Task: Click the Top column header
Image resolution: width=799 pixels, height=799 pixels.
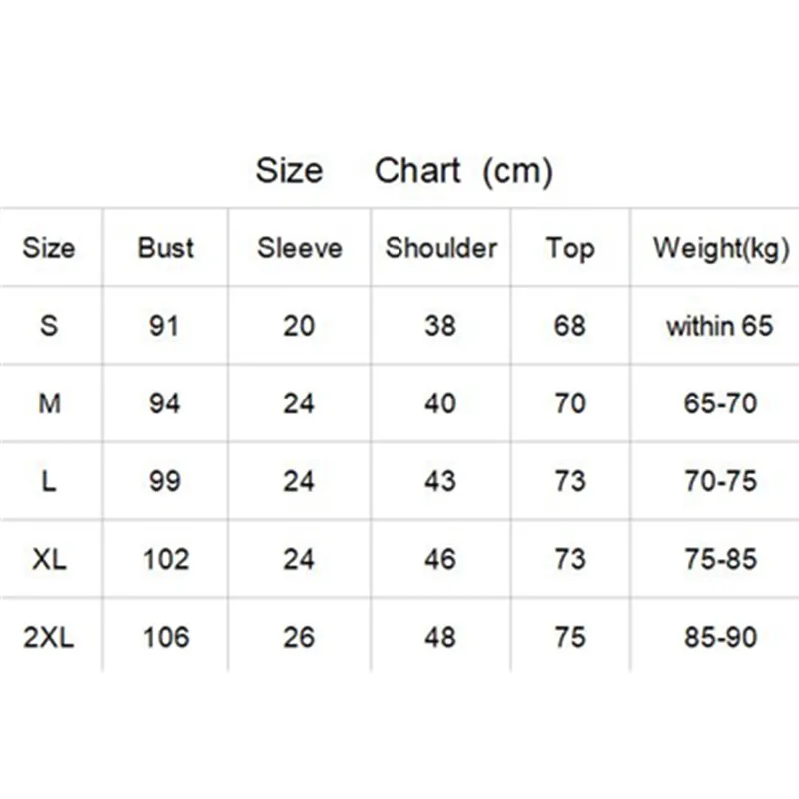Action: click(x=569, y=248)
